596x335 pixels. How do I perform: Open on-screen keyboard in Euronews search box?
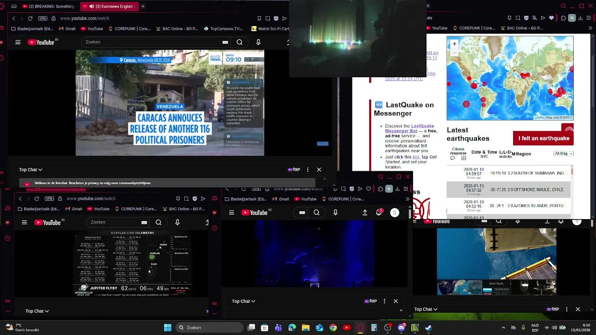(225, 42)
